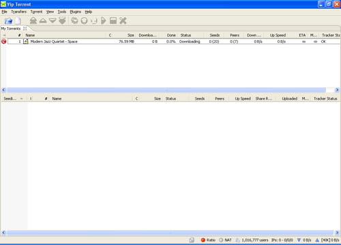Open the Transfers menu
Viewport: 341px width, 245px height.
click(19, 12)
